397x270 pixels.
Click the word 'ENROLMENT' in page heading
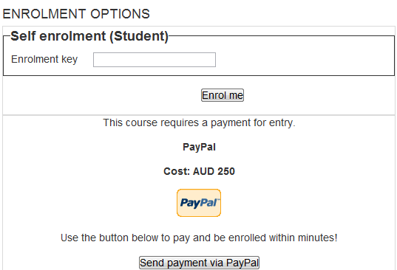pyautogui.click(x=44, y=14)
